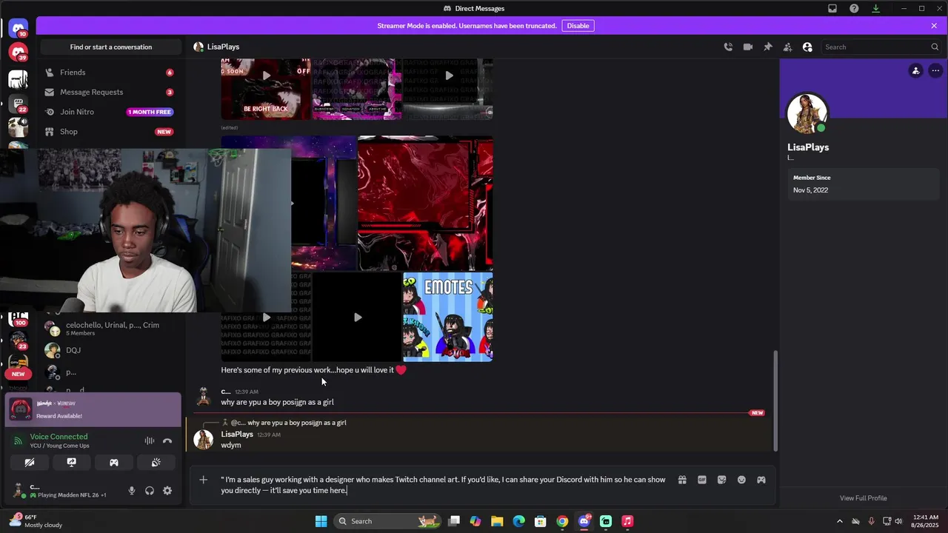
Task: Add friend icon in profile panel
Action: pyautogui.click(x=916, y=71)
